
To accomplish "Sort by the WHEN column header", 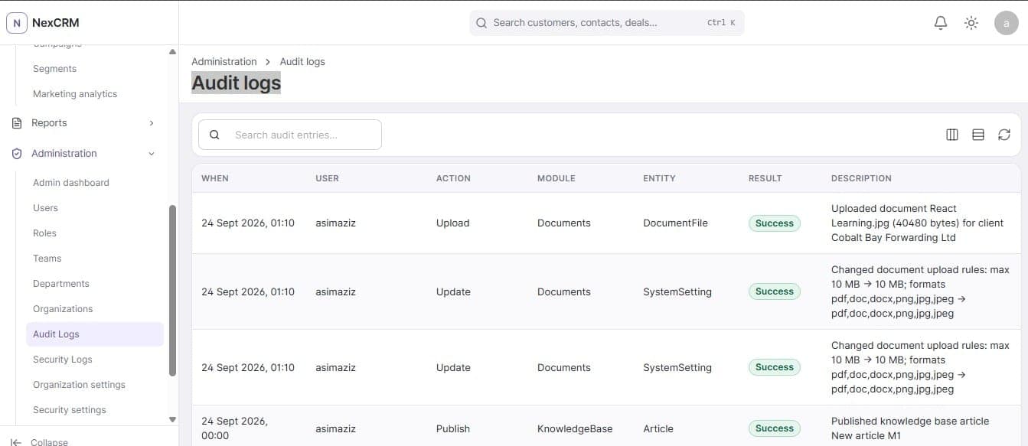I will coord(215,178).
